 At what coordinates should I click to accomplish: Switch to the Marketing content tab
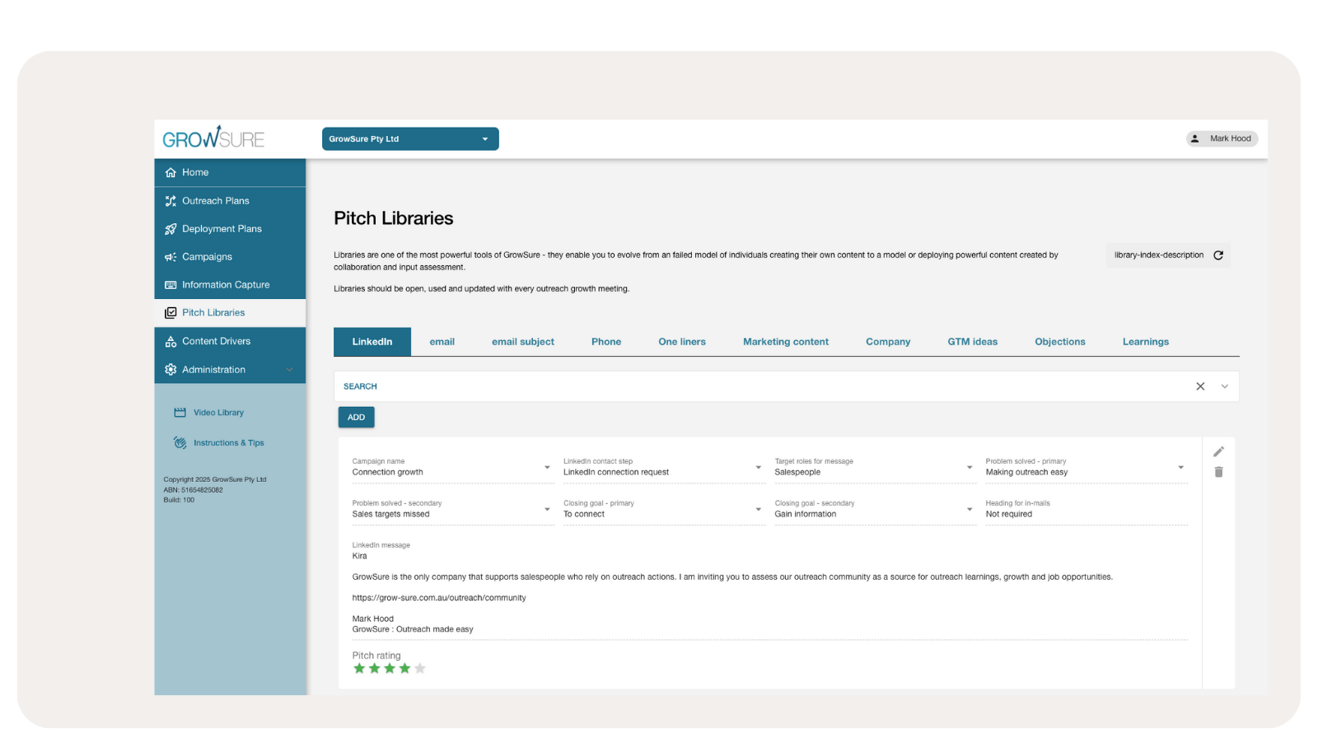[x=785, y=342]
